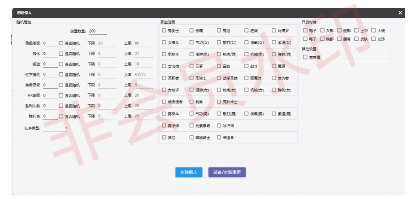Check the 机械(男) checkbox
The width and height of the screenshot is (419, 199).
[246, 54]
